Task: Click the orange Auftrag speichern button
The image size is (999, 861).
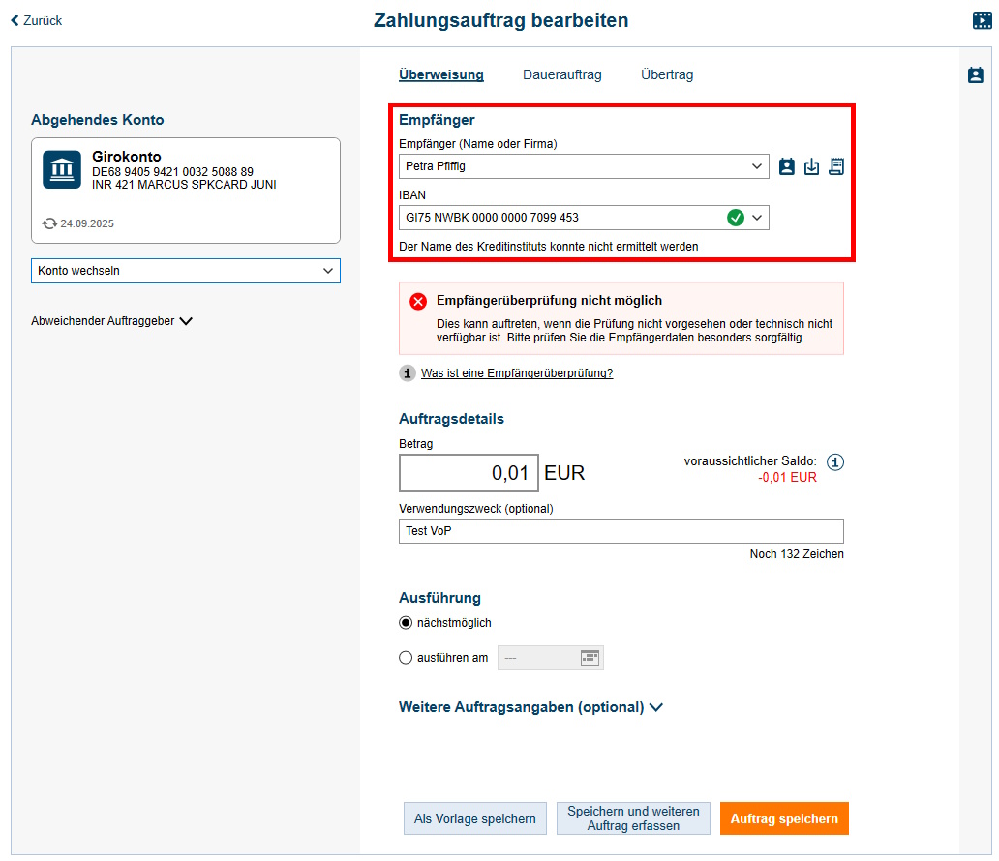Action: point(784,818)
